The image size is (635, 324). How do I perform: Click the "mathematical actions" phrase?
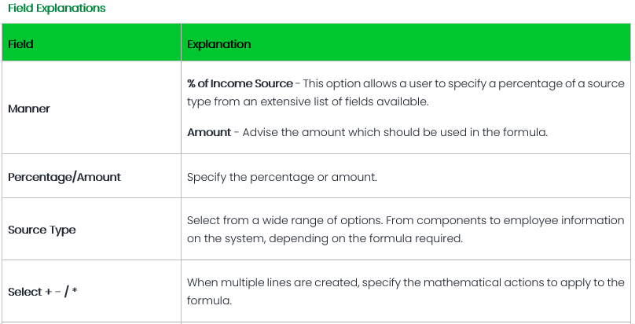tap(480, 282)
